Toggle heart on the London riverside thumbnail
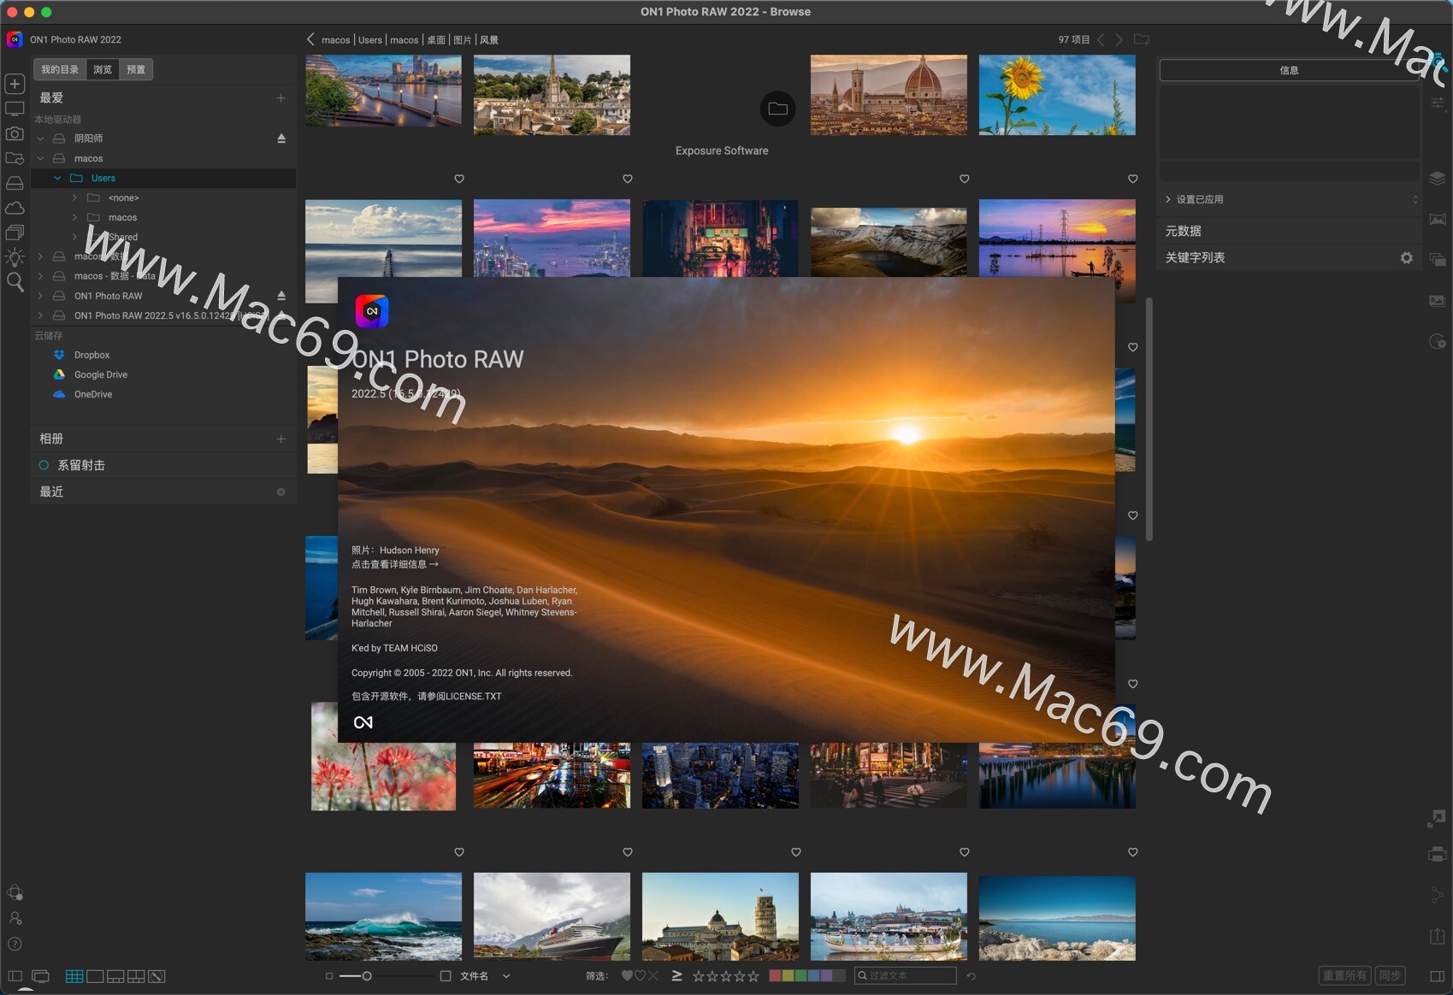Screen dimensions: 1453x995 click(x=459, y=179)
